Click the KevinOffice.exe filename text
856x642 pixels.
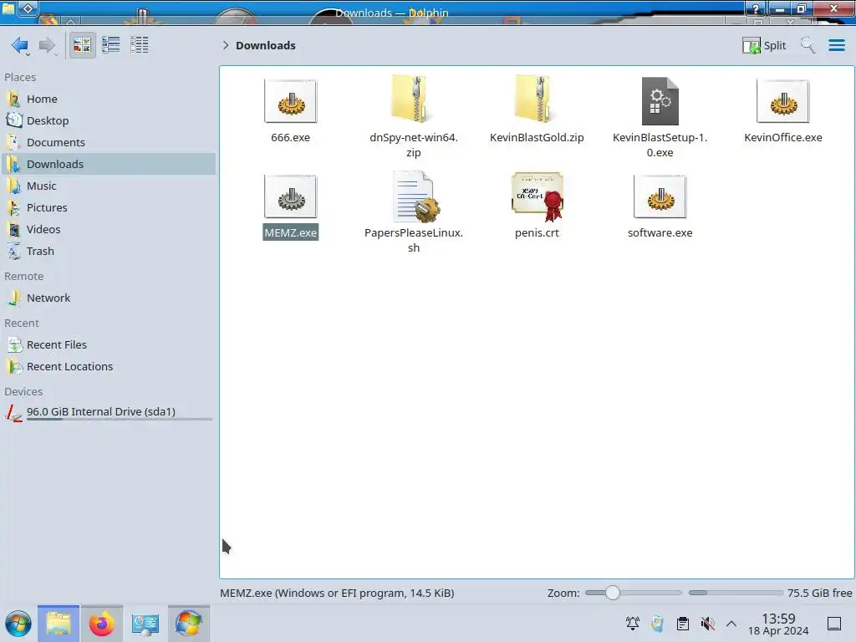click(782, 138)
